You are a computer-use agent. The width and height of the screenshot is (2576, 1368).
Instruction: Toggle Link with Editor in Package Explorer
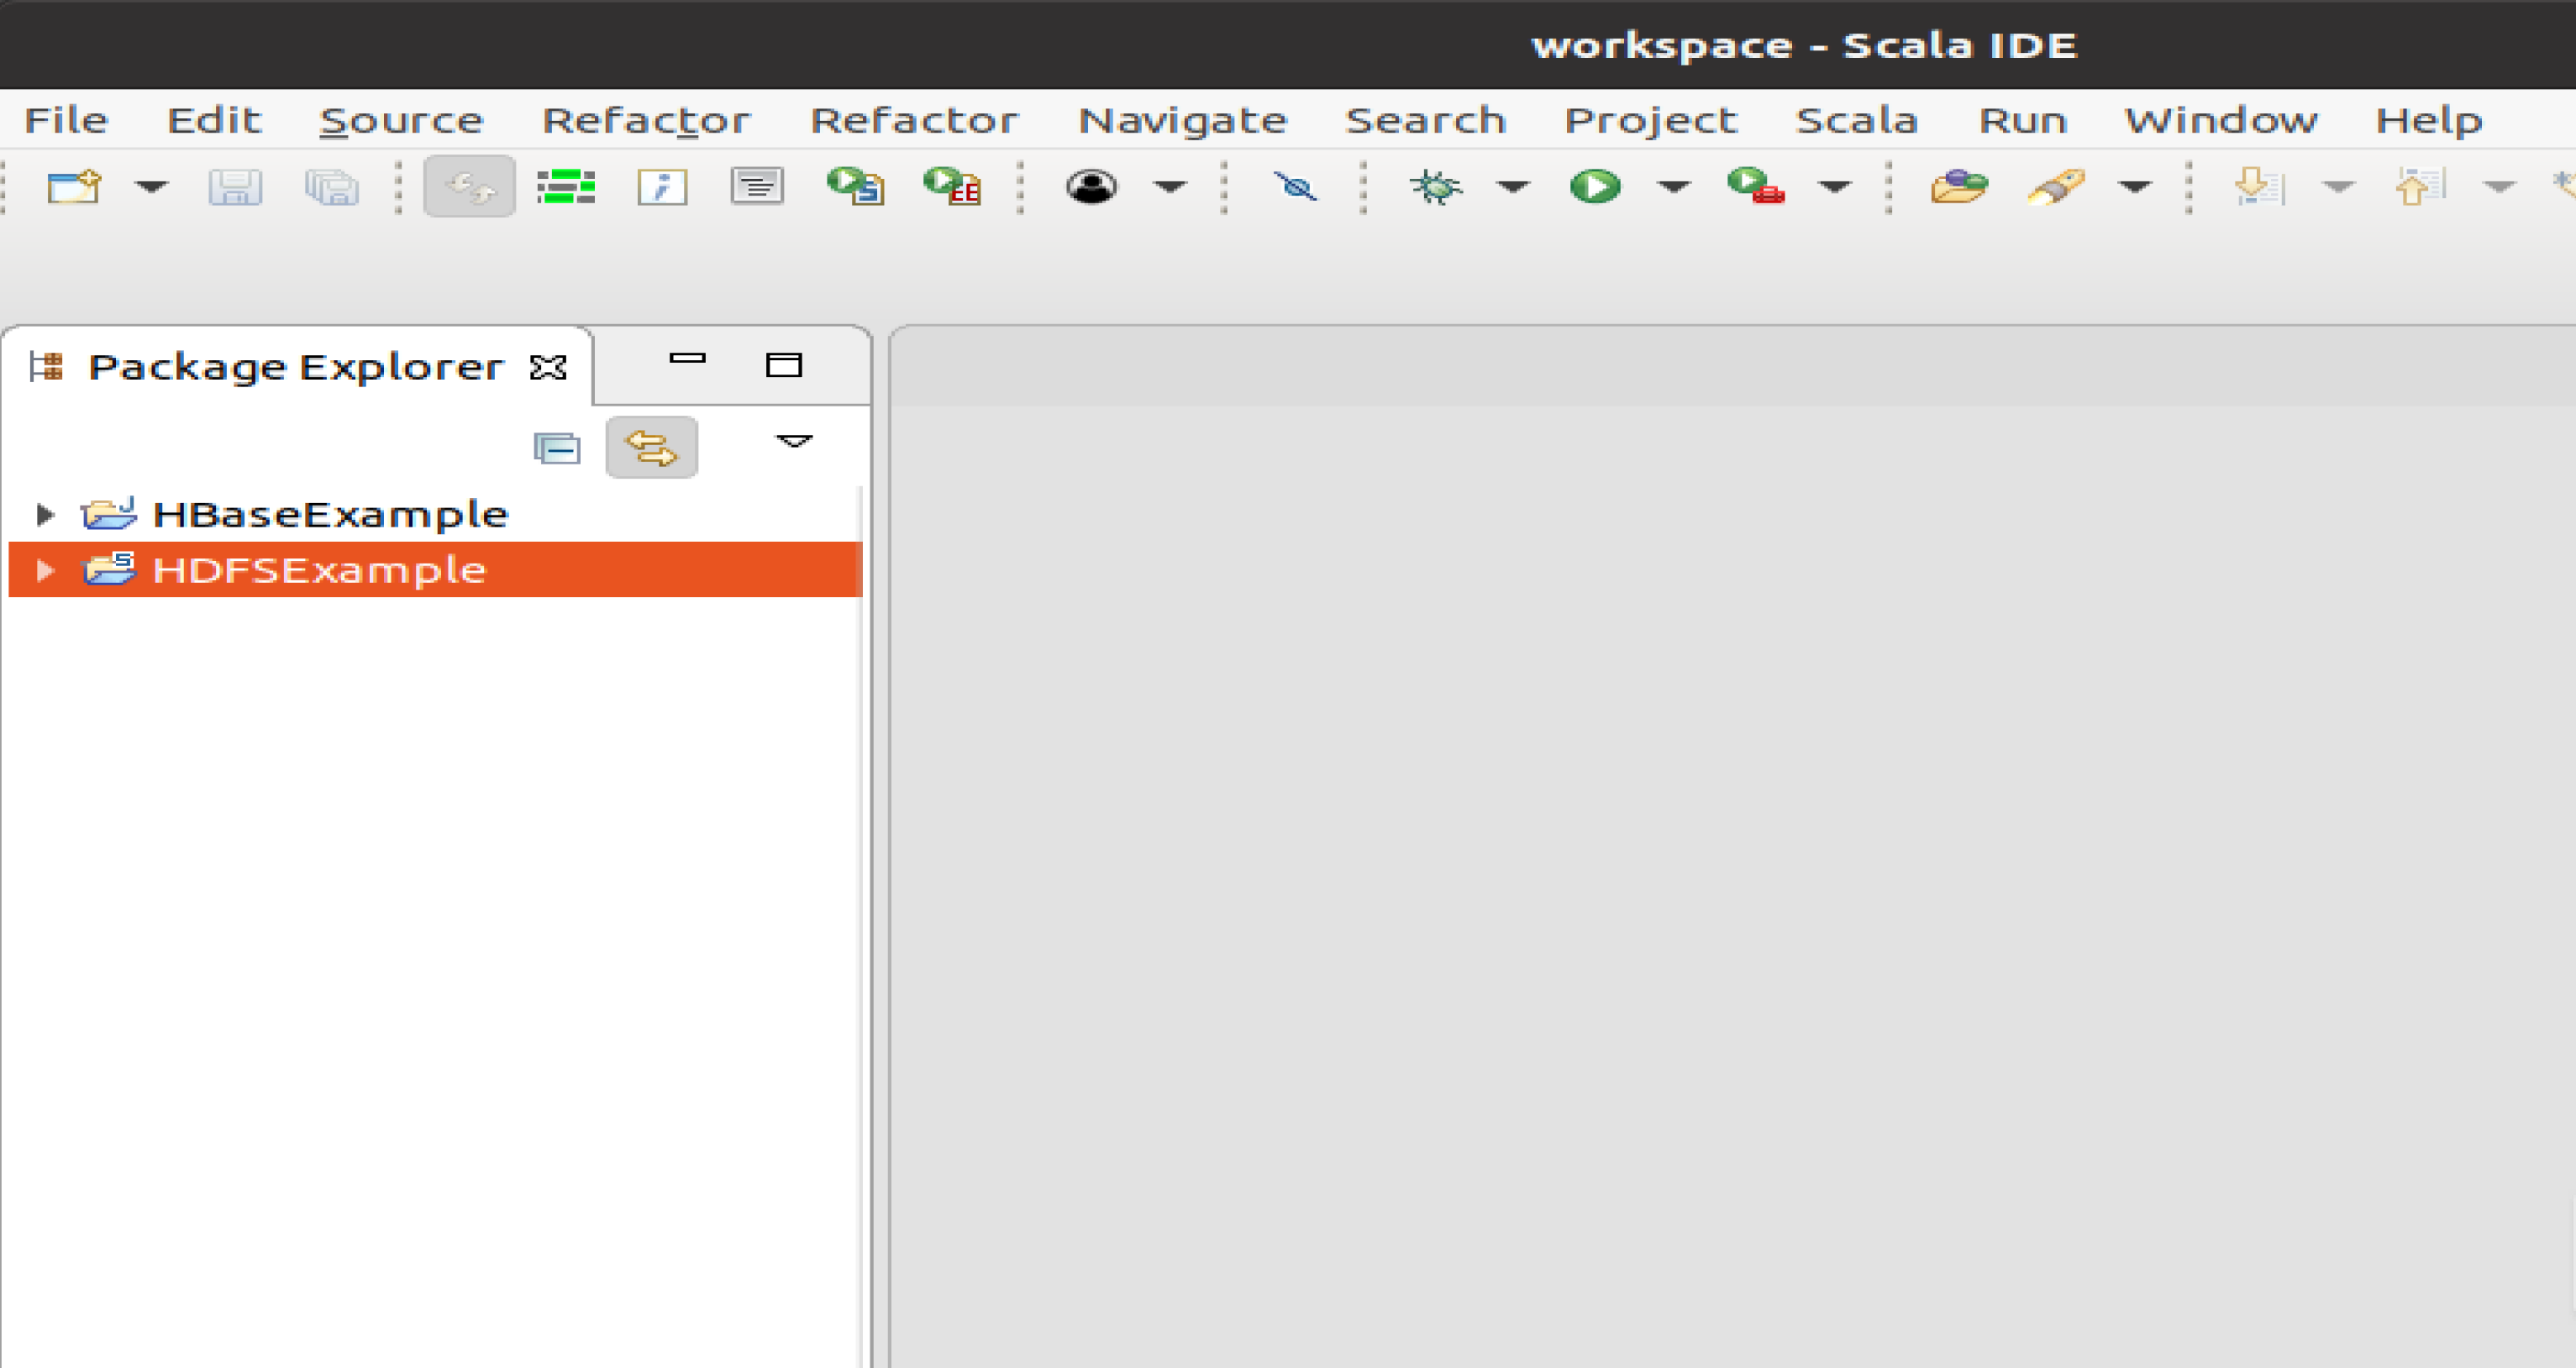point(651,448)
